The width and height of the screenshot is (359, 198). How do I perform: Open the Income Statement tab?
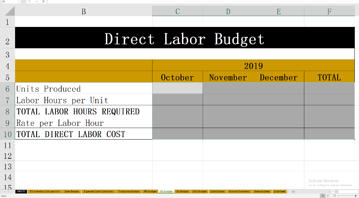click(239, 191)
